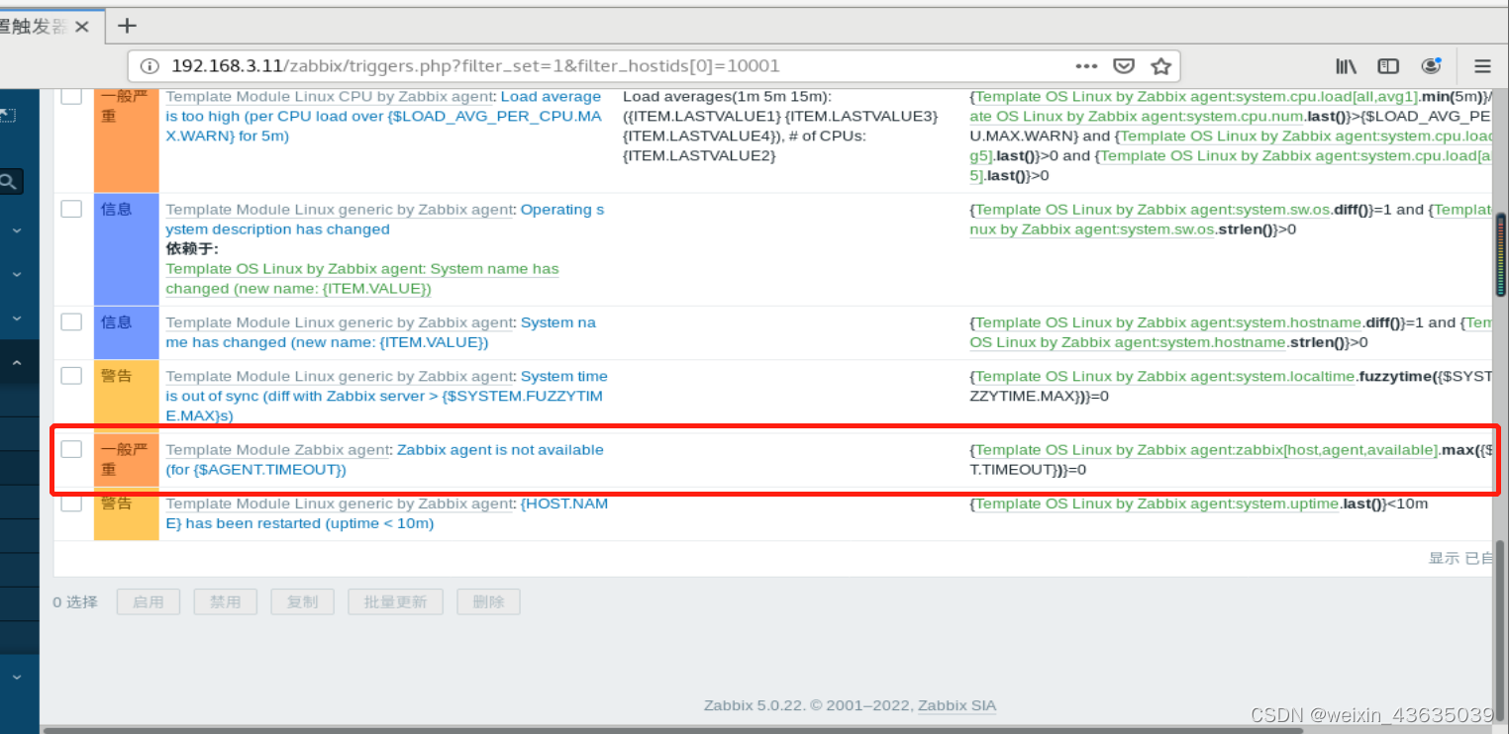Expand bottom Zabbix sidebar section chevron

tap(16, 677)
